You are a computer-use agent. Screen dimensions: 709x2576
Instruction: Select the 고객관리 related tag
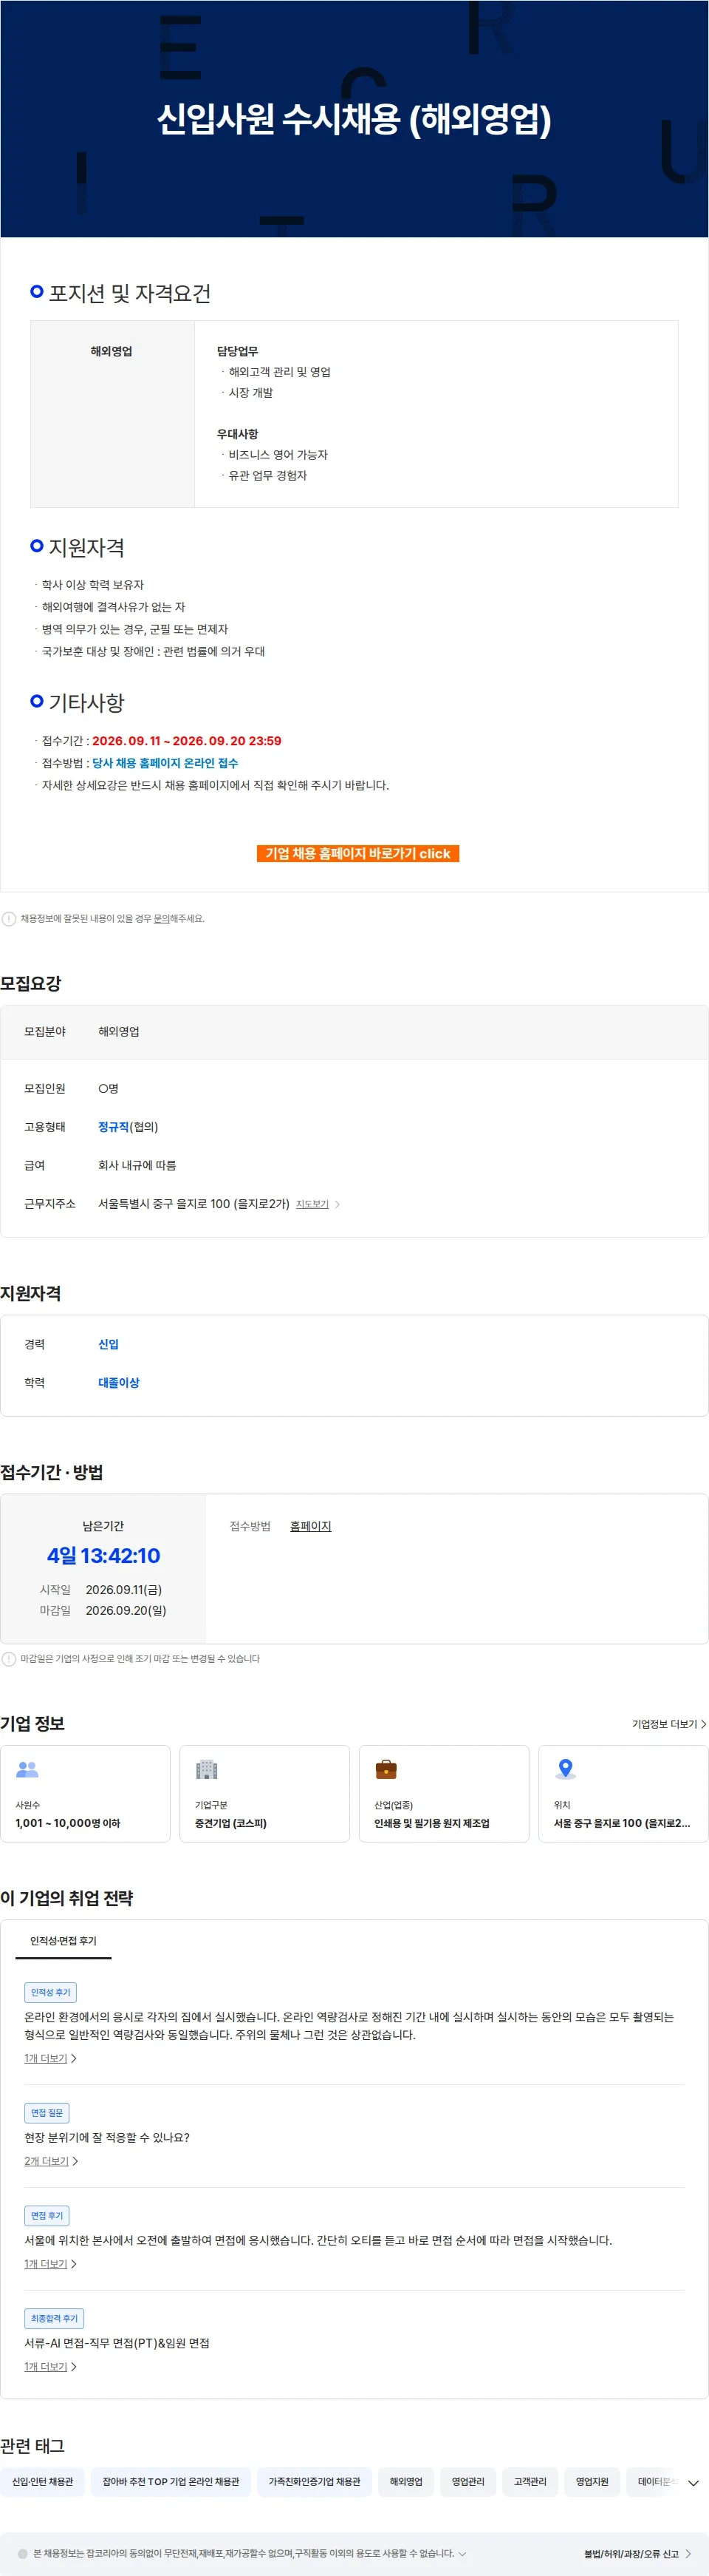(530, 2481)
